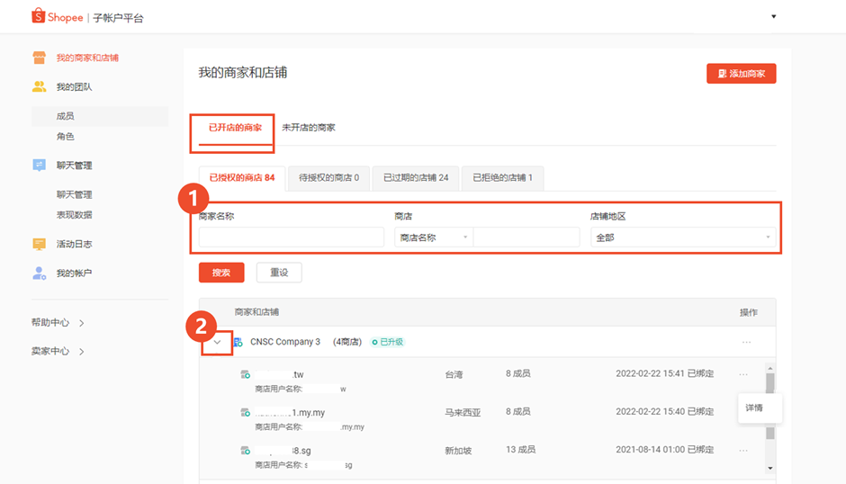This screenshot has width=846, height=484.
Task: Click the 搜索 search button
Action: click(x=221, y=273)
